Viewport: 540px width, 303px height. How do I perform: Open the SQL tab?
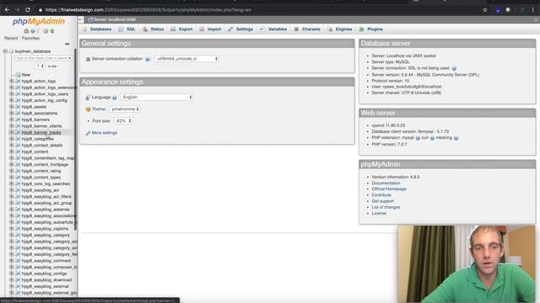pyautogui.click(x=127, y=29)
